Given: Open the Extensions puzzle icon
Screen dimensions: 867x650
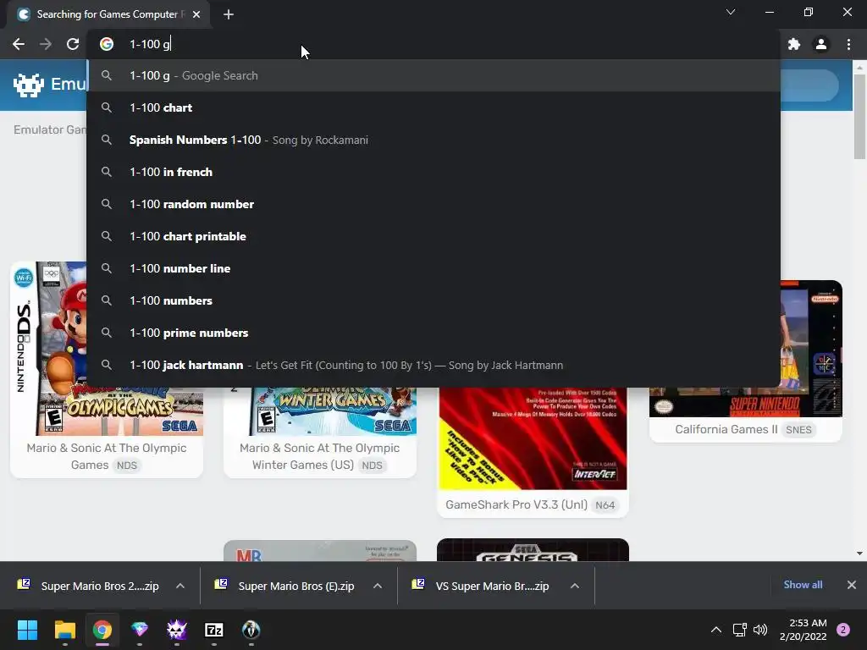Looking at the screenshot, I should [x=794, y=44].
